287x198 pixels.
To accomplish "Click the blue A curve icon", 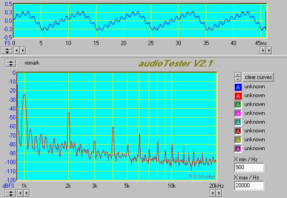I will click(238, 87).
